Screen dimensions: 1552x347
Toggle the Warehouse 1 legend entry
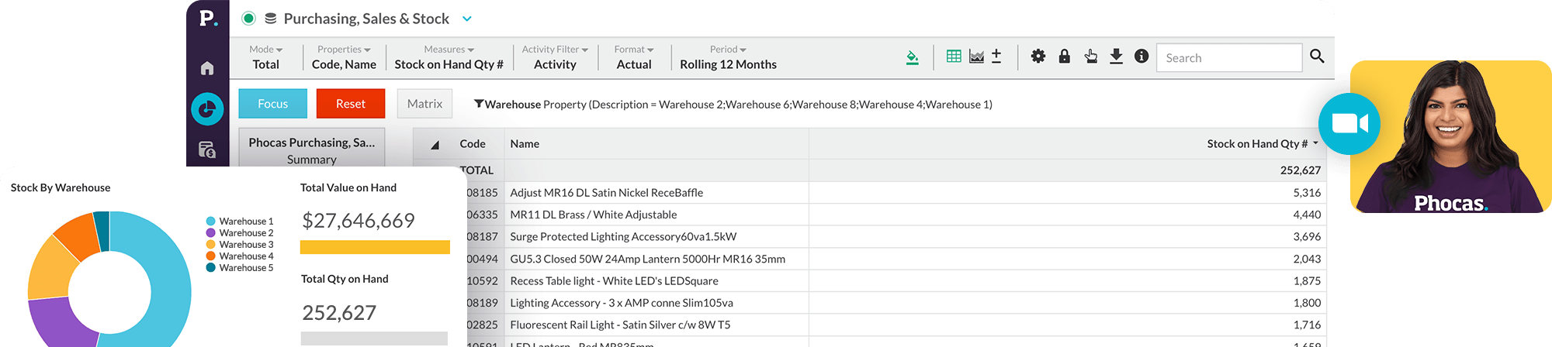(x=240, y=222)
